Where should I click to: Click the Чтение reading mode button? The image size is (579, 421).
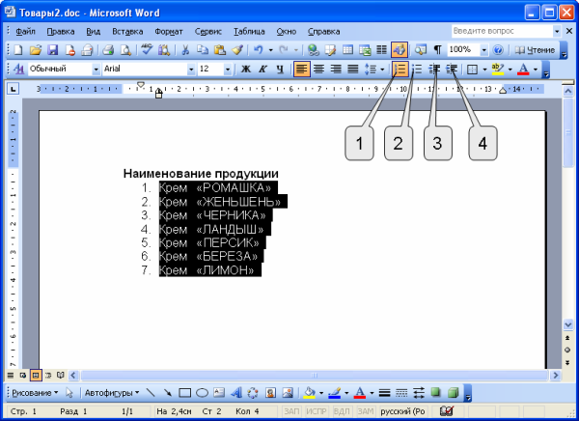point(533,49)
